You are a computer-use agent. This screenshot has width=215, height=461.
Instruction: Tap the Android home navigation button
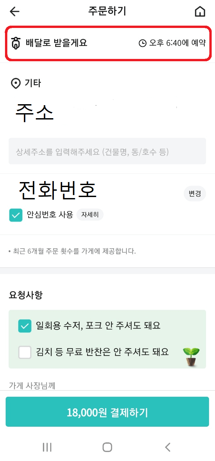[x=107, y=447]
